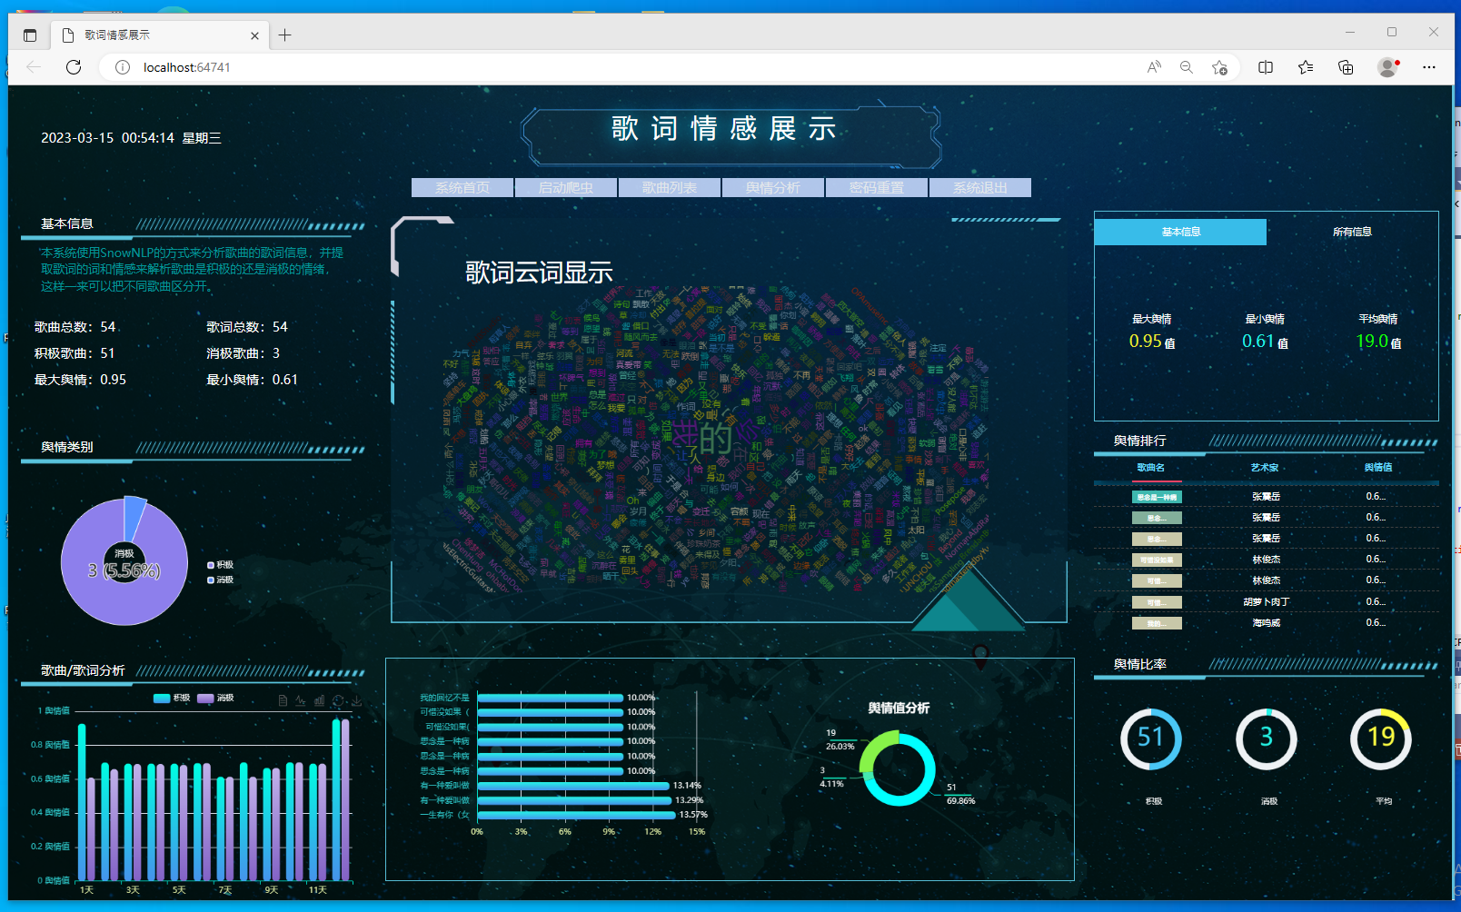Select 艺术家 column header in ranking
The width and height of the screenshot is (1461, 912).
tap(1265, 468)
